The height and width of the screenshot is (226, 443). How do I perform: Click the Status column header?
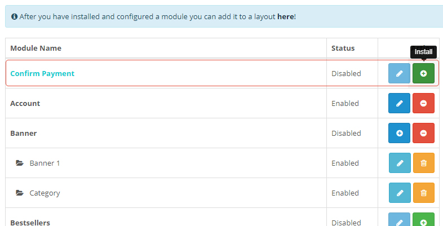(x=343, y=48)
